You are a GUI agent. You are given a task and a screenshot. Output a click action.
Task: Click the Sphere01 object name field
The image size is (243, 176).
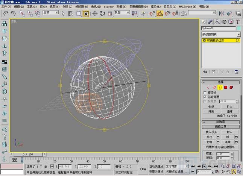pyautogui.click(x=219, y=28)
